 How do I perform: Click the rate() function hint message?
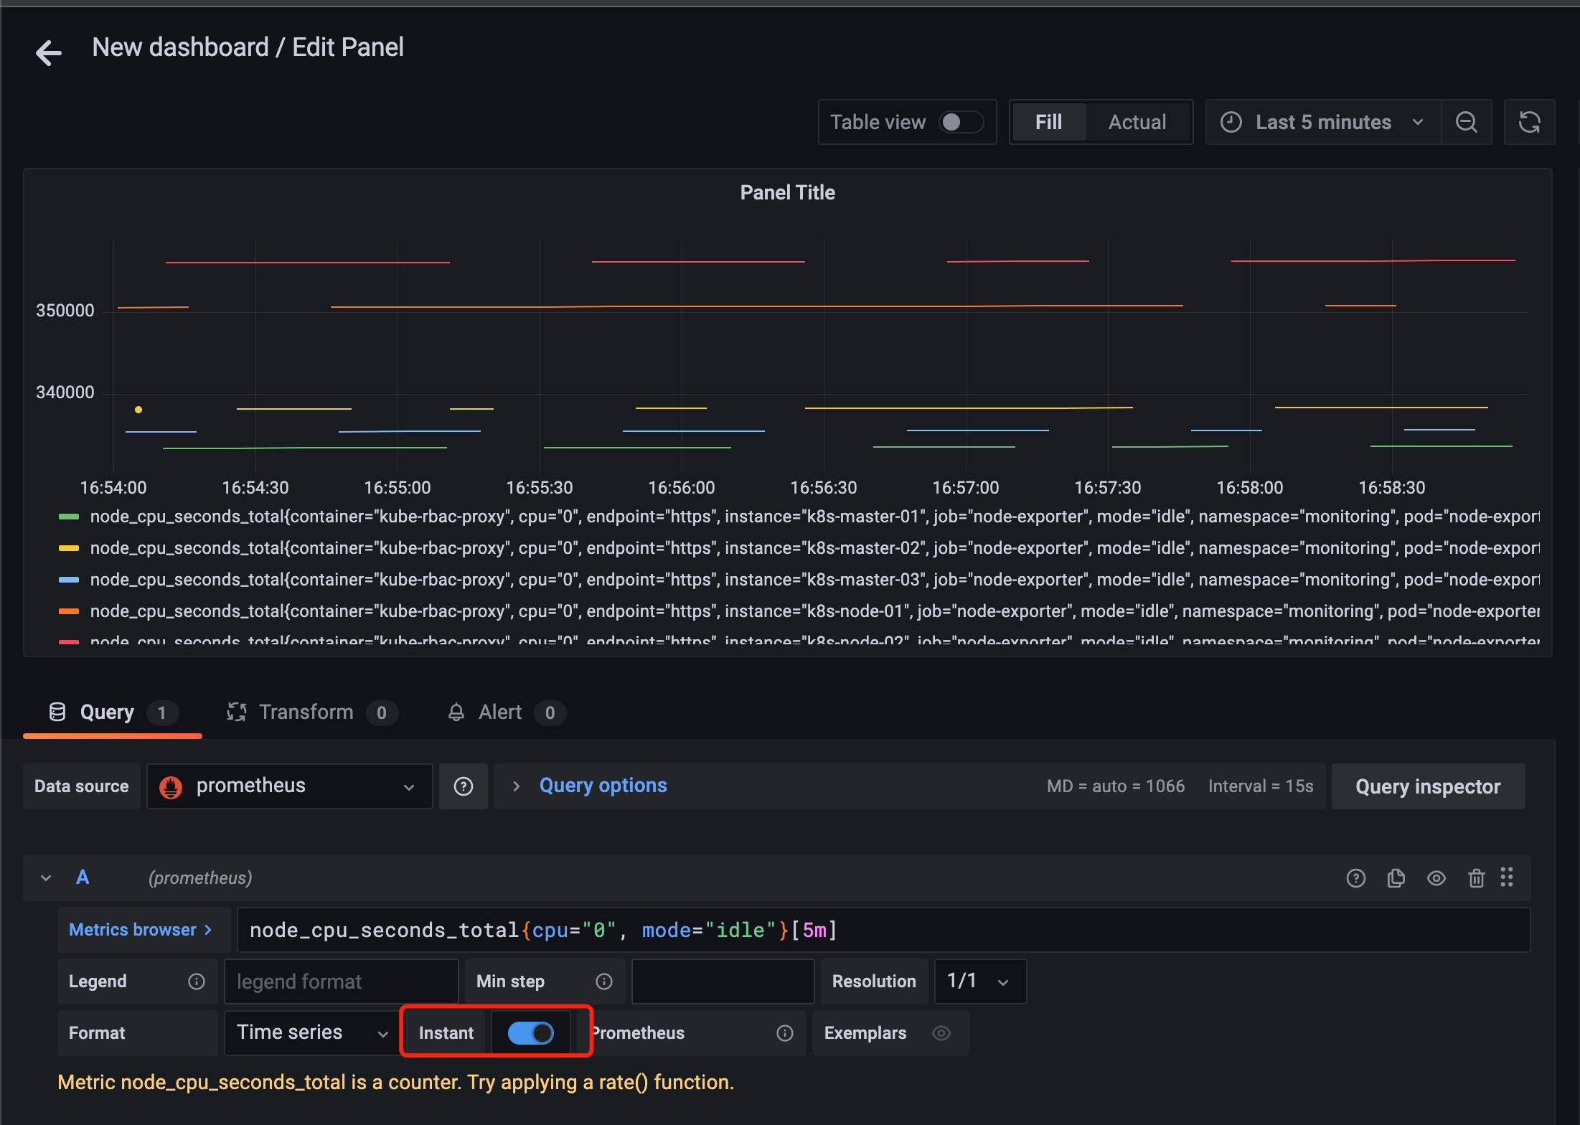click(x=396, y=1082)
